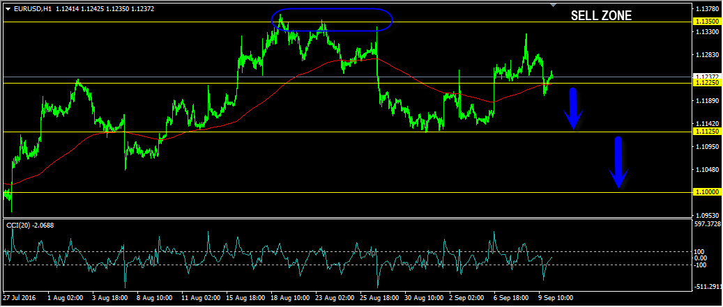Select the 1.11250 yellow price label
This screenshot has width=723, height=307.
point(707,132)
